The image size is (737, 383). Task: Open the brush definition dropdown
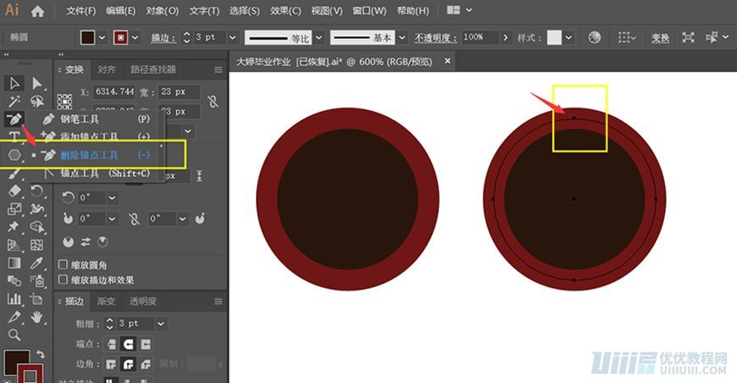click(x=402, y=37)
